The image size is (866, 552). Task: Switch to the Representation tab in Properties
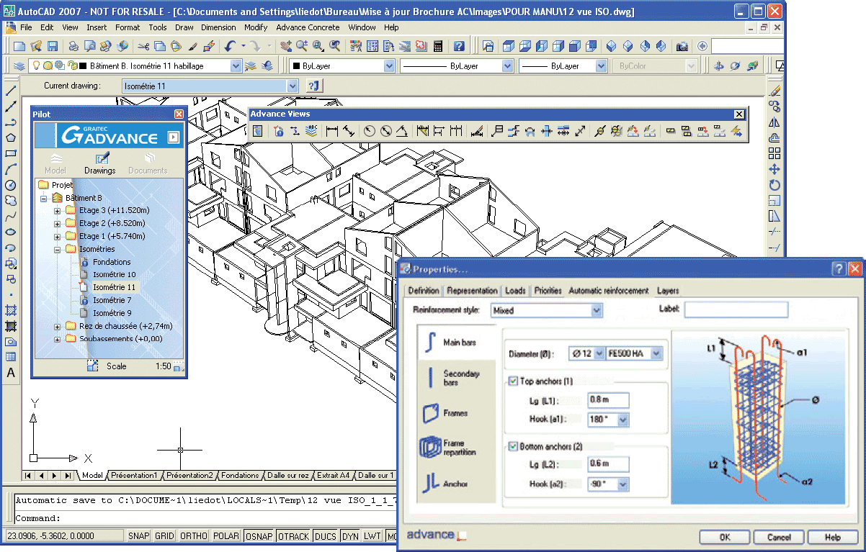(x=472, y=291)
